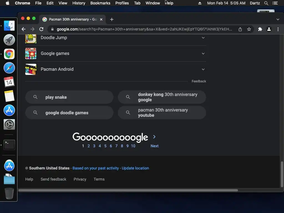Open Based on your past activity link
Viewport: 284px width, 213px height.
pyautogui.click(x=95, y=168)
